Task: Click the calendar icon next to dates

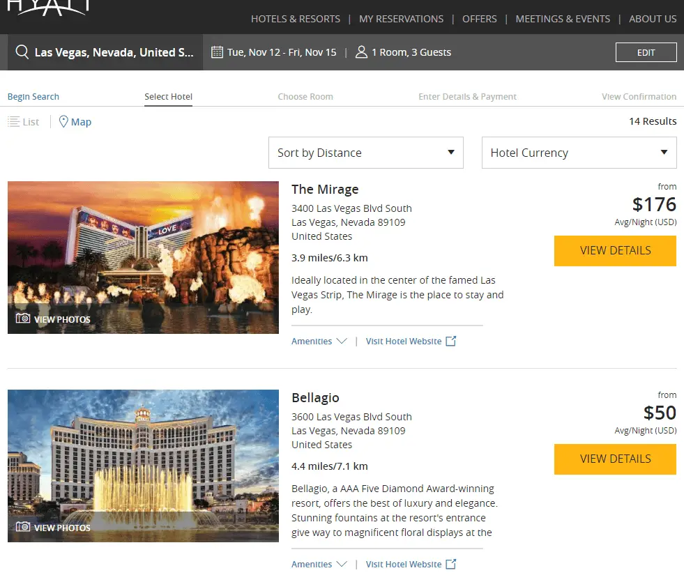Action: (x=217, y=52)
